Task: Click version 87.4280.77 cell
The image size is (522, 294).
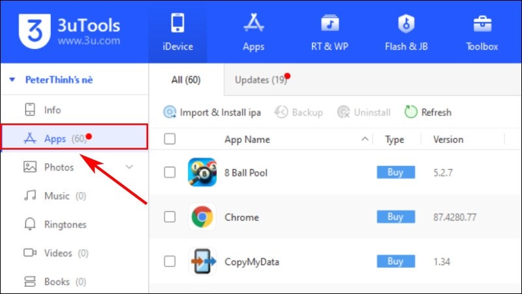Action: click(x=454, y=218)
